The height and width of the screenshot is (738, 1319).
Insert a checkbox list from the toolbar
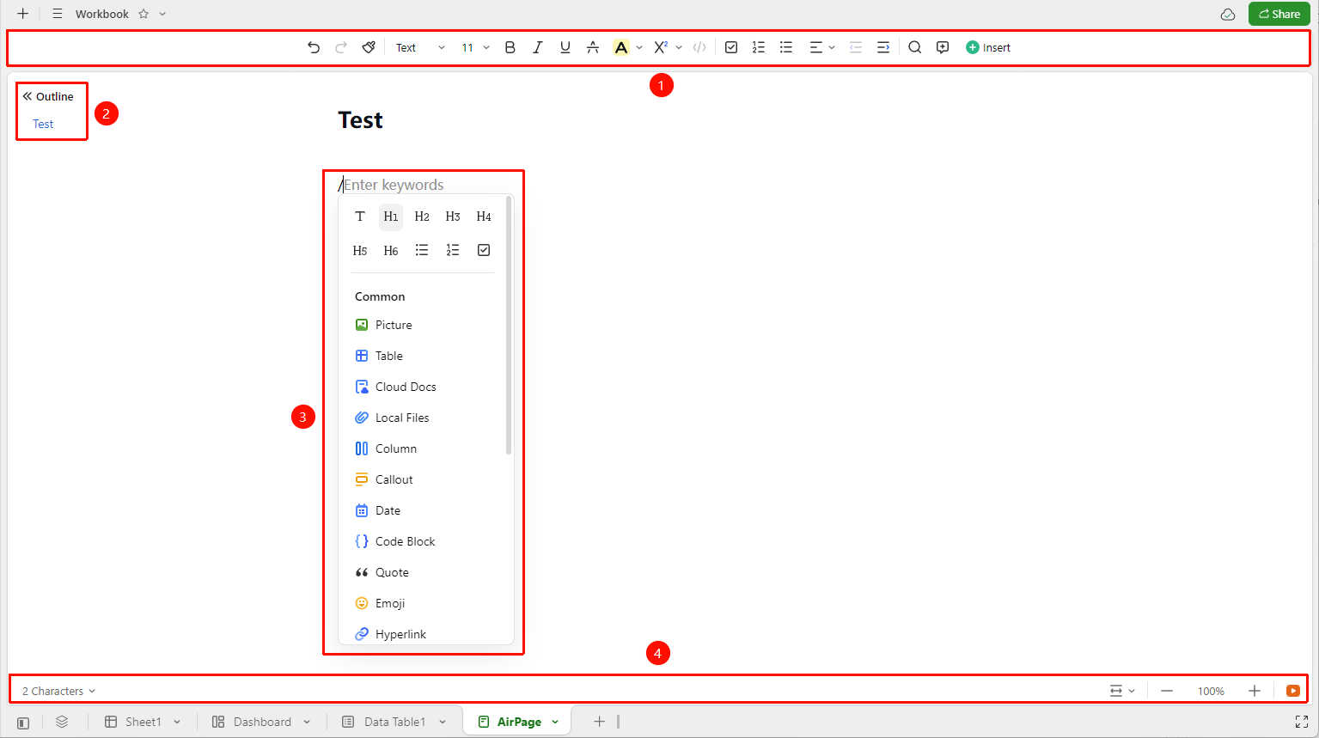(x=731, y=47)
